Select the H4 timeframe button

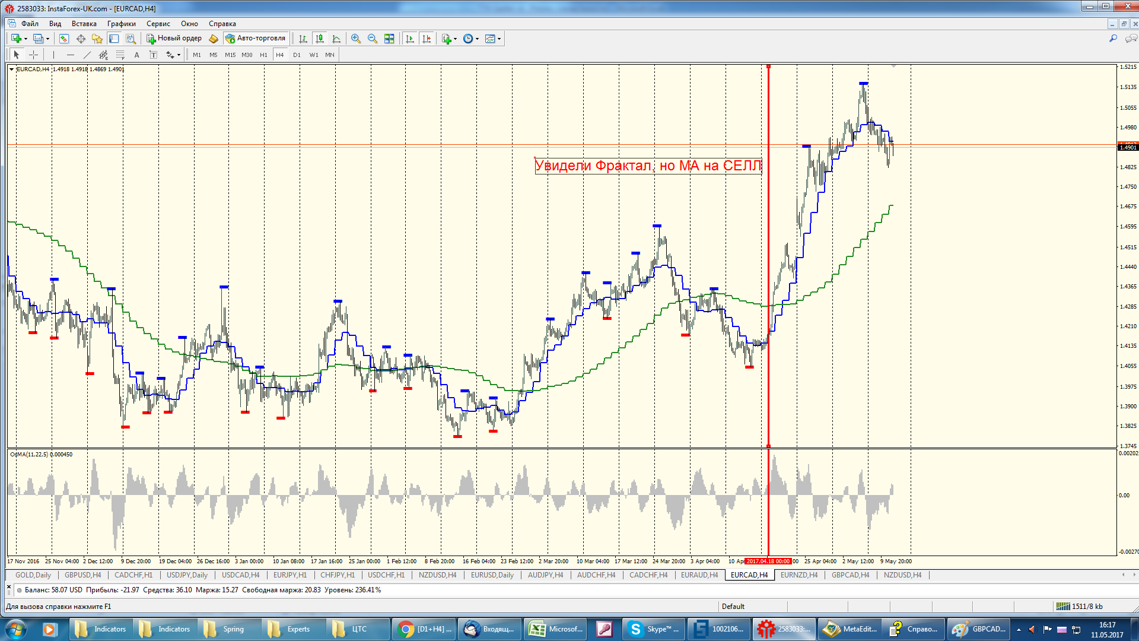[280, 55]
